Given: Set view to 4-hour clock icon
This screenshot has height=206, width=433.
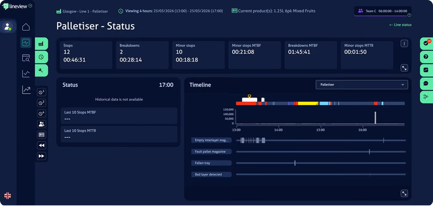Looking at the screenshot, I should click(42, 113).
